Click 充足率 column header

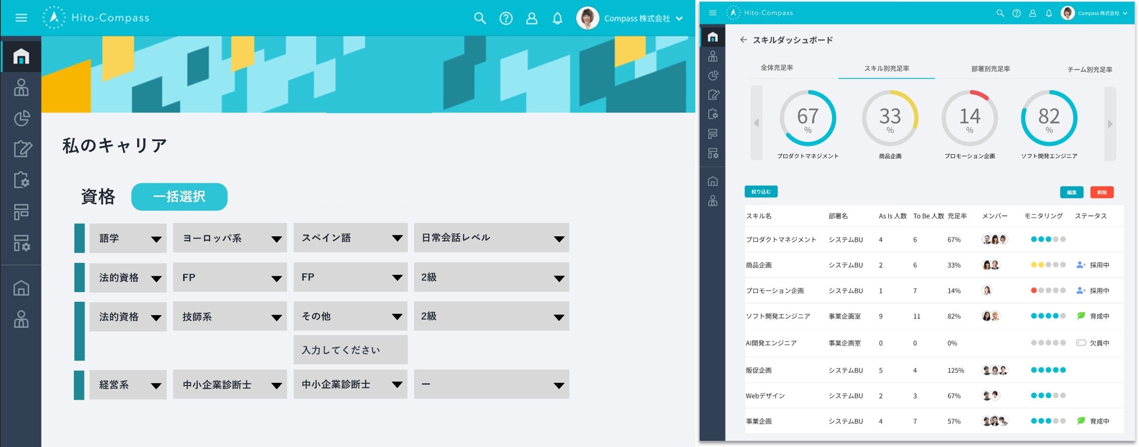957,216
